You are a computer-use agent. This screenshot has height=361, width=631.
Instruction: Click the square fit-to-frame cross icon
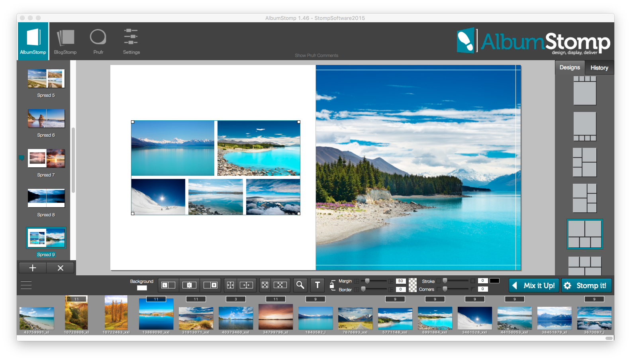pyautogui.click(x=265, y=285)
